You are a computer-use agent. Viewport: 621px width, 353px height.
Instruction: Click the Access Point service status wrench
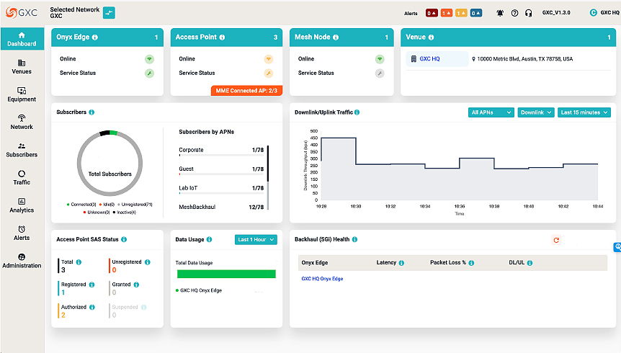[x=268, y=73]
